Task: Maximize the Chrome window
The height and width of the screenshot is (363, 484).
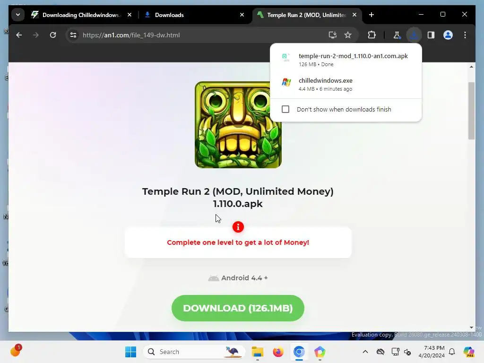Action: click(x=442, y=14)
